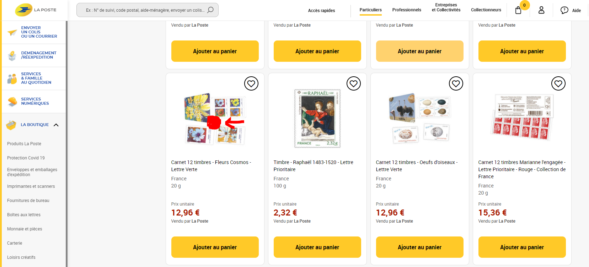
Task: Expand Services & Famille au quotidien section
Action: coord(36,78)
